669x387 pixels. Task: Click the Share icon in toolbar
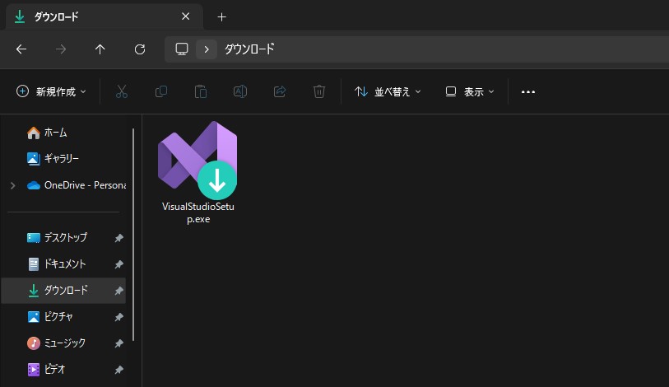[280, 91]
